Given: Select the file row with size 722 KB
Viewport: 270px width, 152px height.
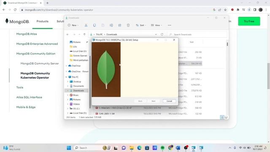Looking at the screenshot, I should tap(148, 114).
